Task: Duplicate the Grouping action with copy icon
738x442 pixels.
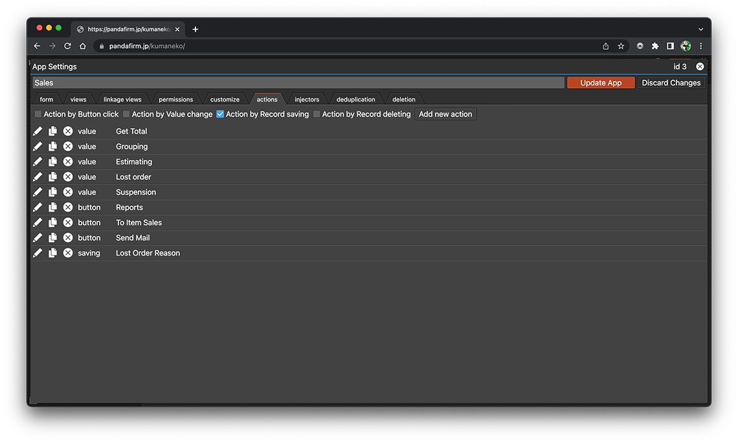Action: coord(53,146)
